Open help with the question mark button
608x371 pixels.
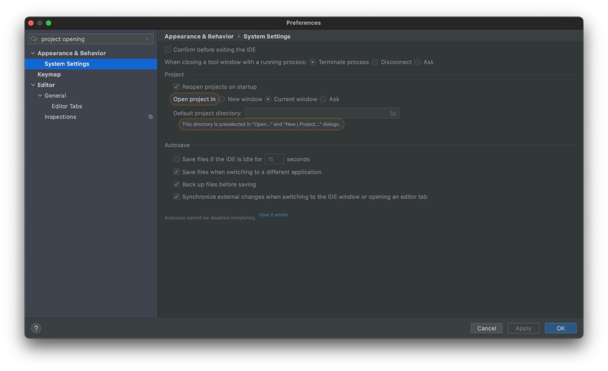tap(36, 328)
